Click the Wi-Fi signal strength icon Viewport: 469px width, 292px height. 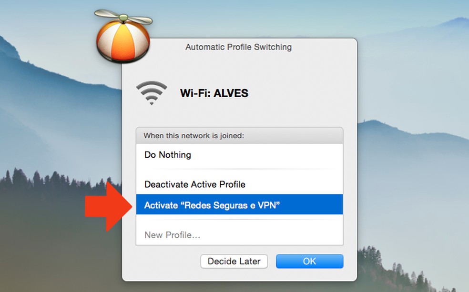pyautogui.click(x=152, y=93)
